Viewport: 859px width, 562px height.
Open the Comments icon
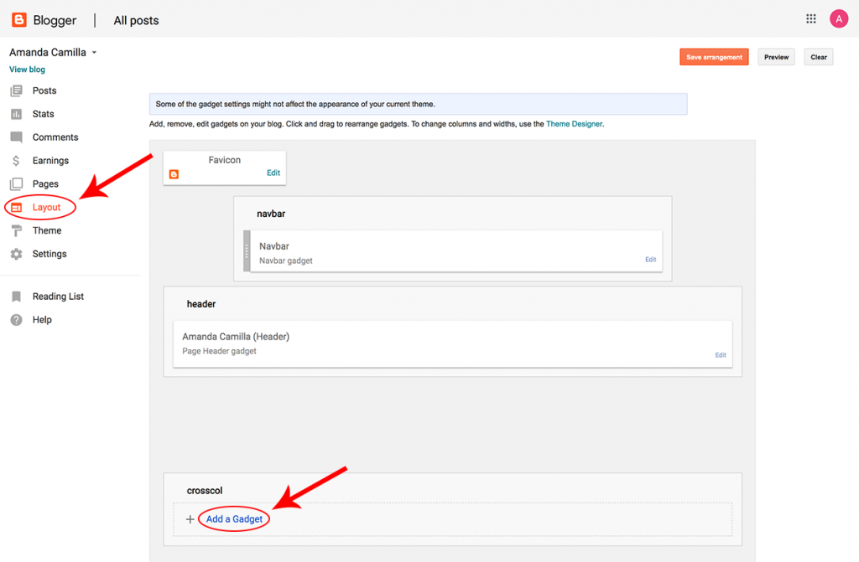tap(15, 137)
